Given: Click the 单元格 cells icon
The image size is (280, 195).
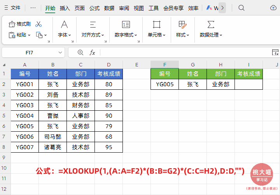Looking at the screenshot, I should pyautogui.click(x=157, y=24).
